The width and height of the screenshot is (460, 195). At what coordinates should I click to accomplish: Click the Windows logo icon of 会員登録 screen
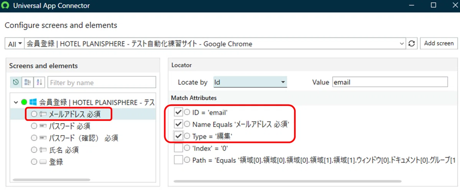pos(33,102)
